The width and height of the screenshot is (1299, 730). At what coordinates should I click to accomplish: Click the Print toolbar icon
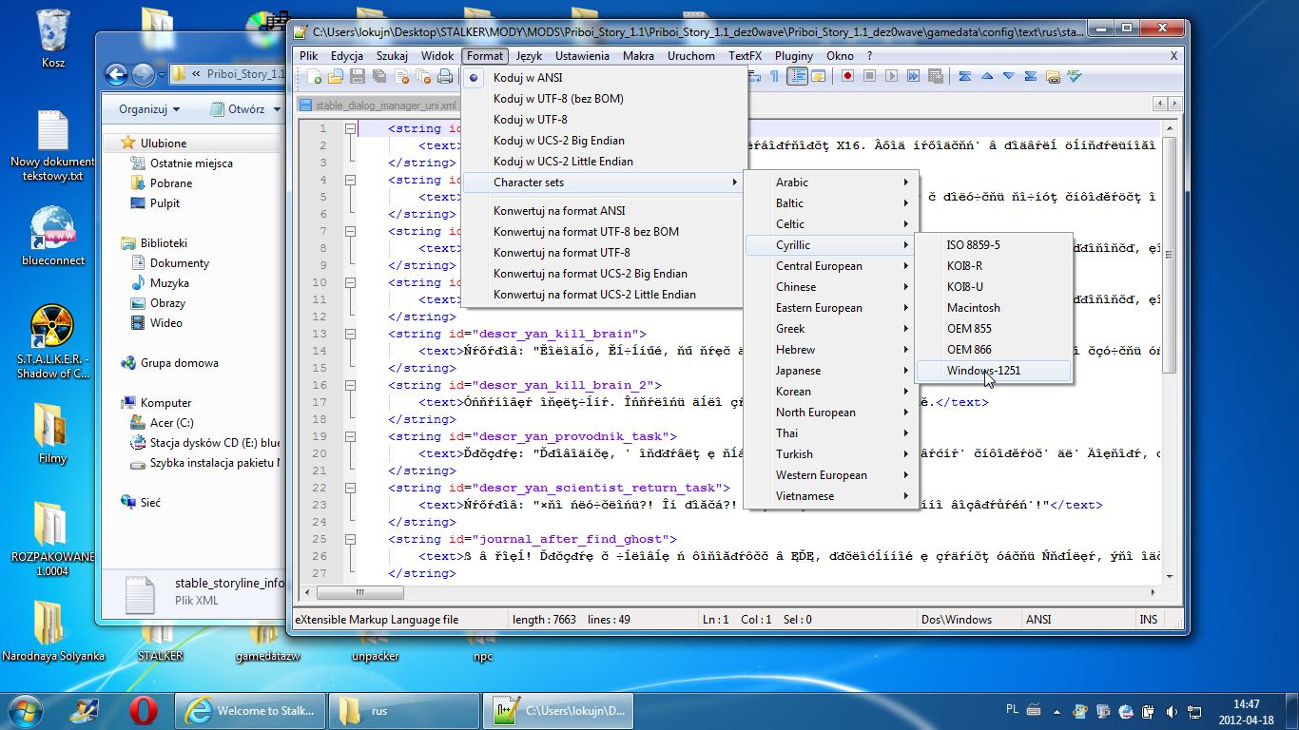click(x=445, y=76)
